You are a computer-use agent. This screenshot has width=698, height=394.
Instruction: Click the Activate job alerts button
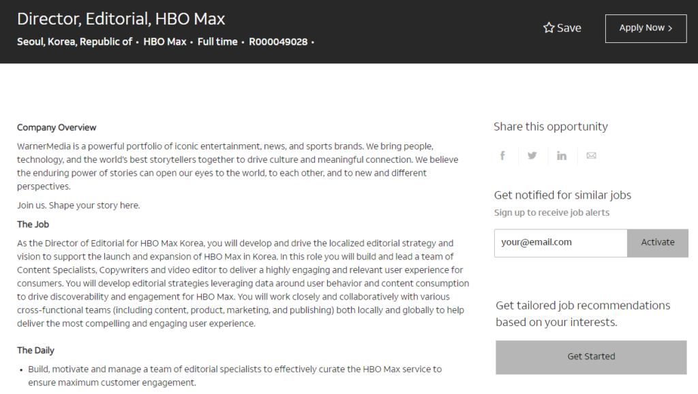[x=658, y=242]
